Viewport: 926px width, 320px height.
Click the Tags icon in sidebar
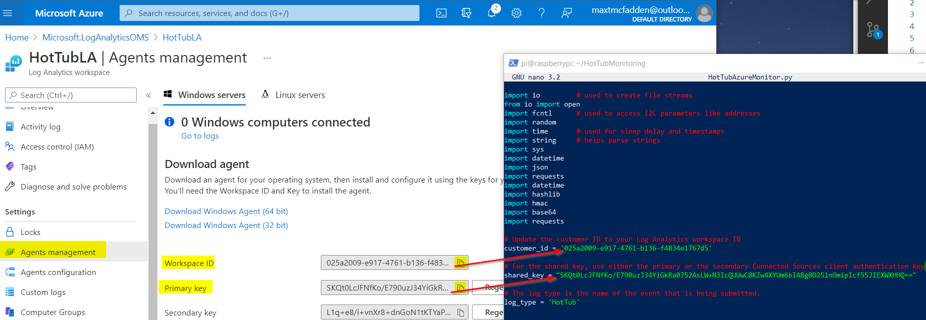[10, 166]
